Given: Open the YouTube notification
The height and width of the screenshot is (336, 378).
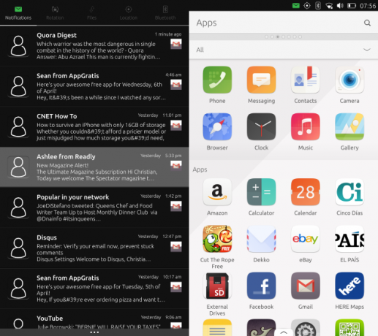Looking at the screenshot, I should pos(94,319).
